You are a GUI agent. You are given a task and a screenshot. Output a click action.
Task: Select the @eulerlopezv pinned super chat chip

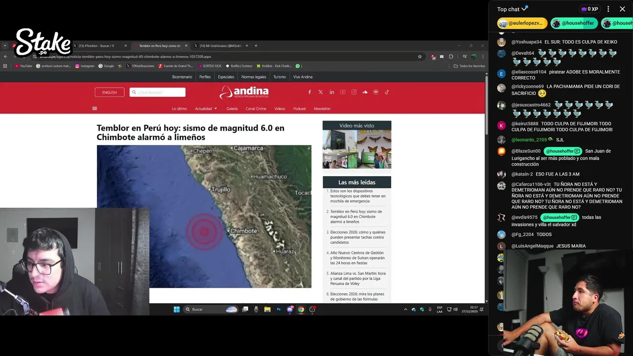tap(522, 23)
